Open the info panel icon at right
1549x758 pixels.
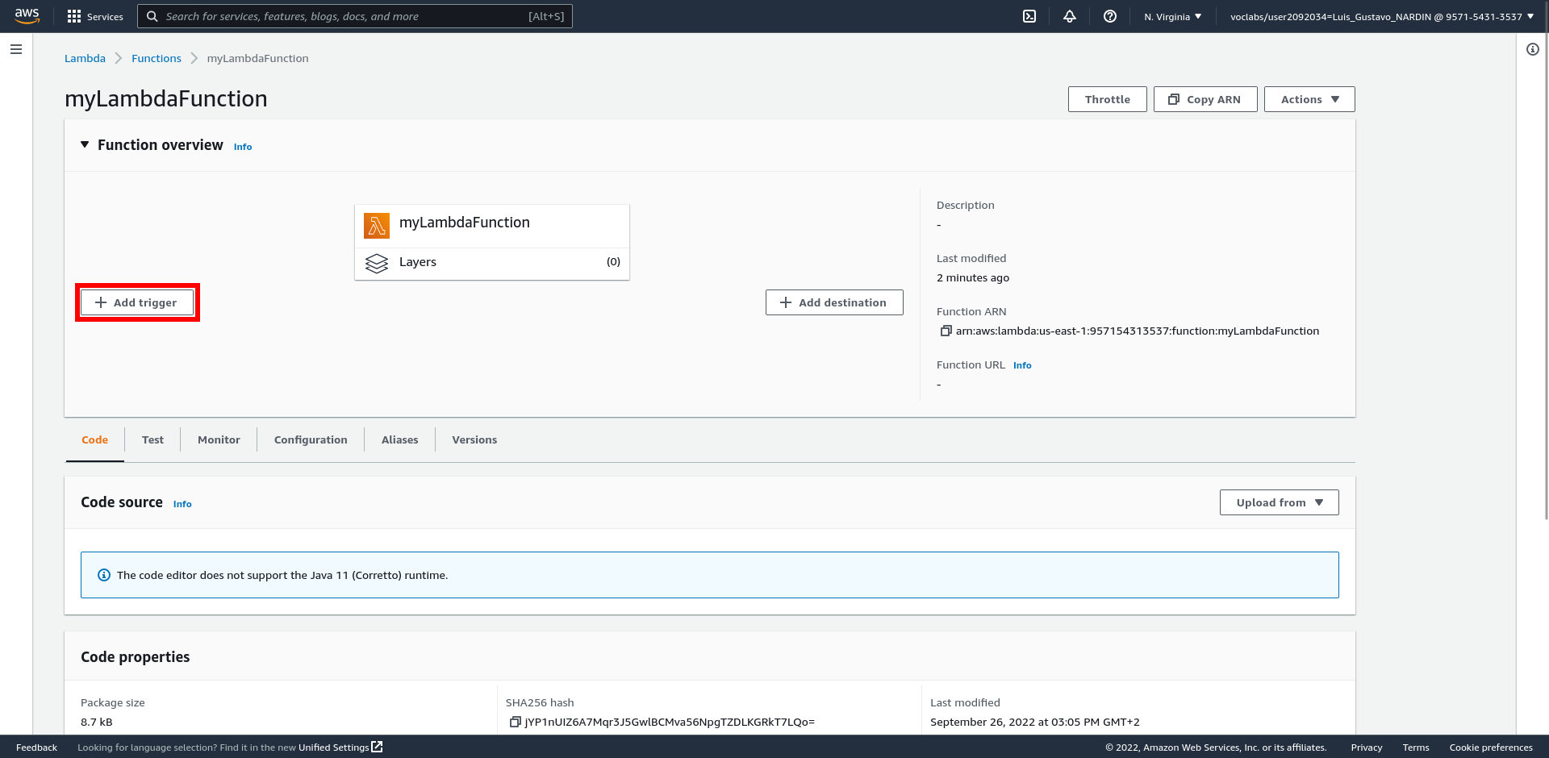point(1532,49)
